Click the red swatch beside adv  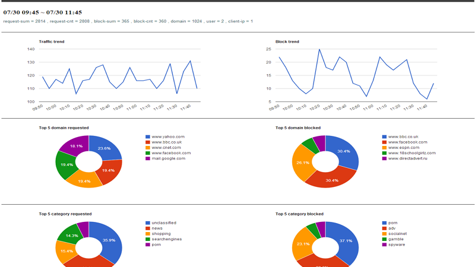(x=384, y=228)
